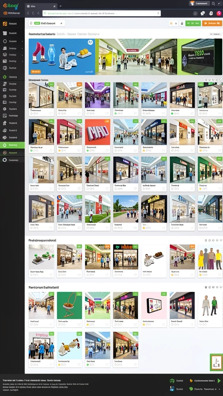Click the green shield icon in the footer
The height and width of the screenshot is (396, 223).
click(x=191, y=389)
